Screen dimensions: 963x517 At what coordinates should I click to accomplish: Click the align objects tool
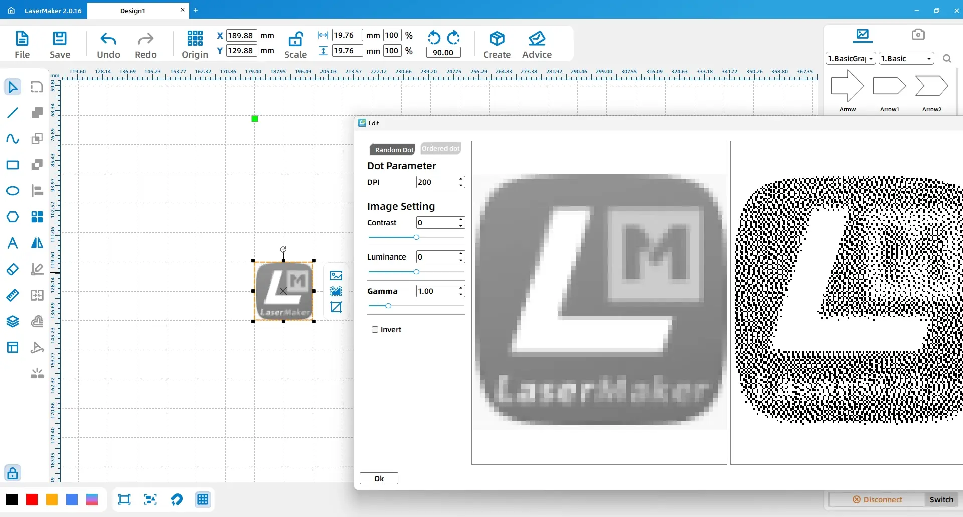coord(37,191)
